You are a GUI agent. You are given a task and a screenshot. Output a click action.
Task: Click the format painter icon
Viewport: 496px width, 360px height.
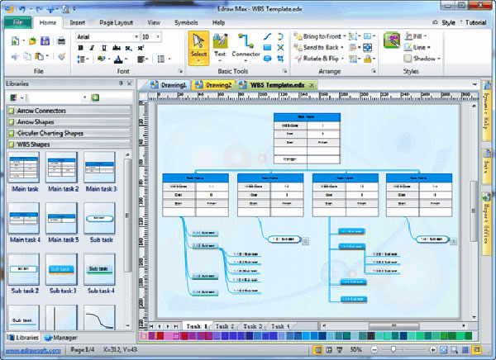pos(61,57)
